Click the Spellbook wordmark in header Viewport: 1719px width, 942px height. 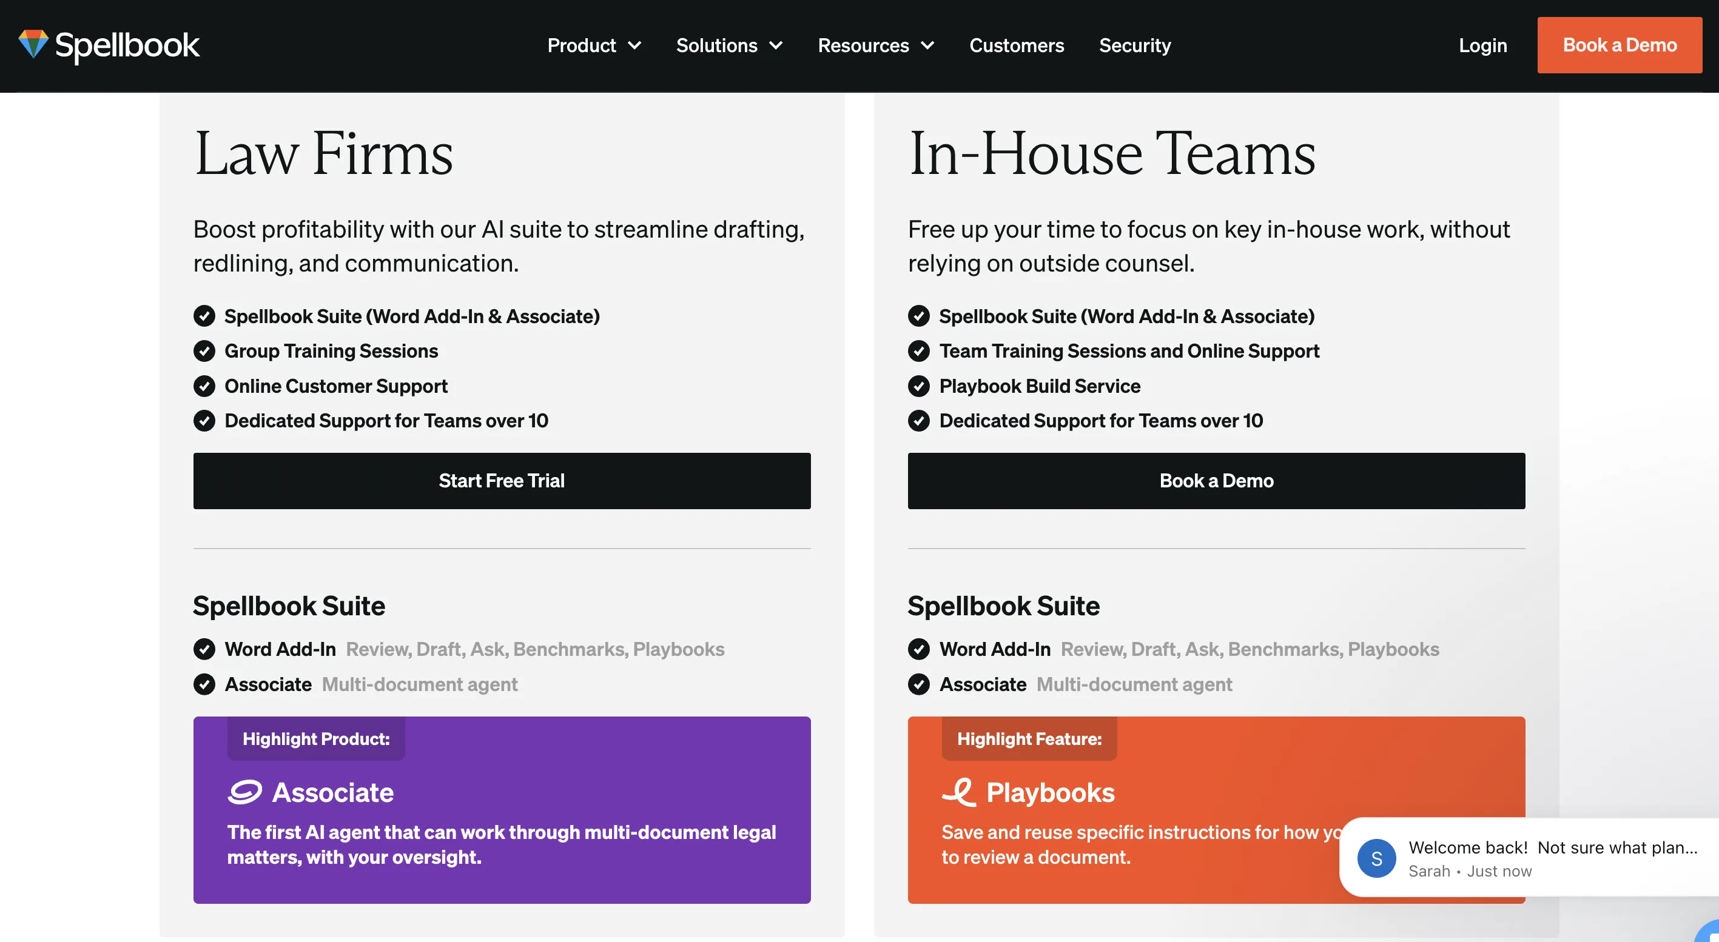(127, 45)
